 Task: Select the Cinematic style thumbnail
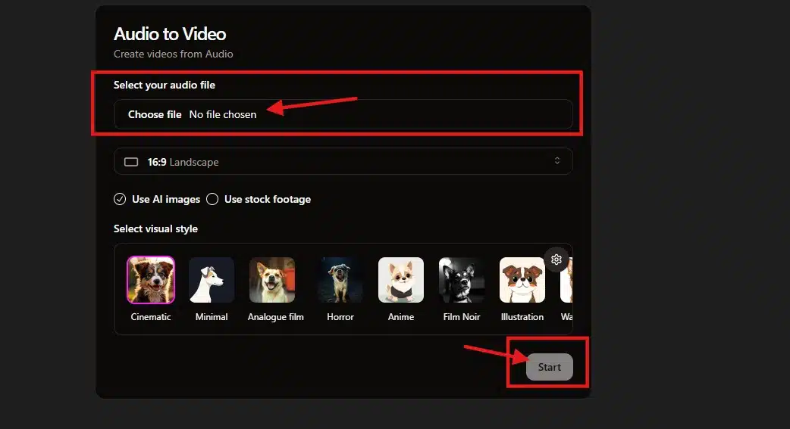[151, 279]
